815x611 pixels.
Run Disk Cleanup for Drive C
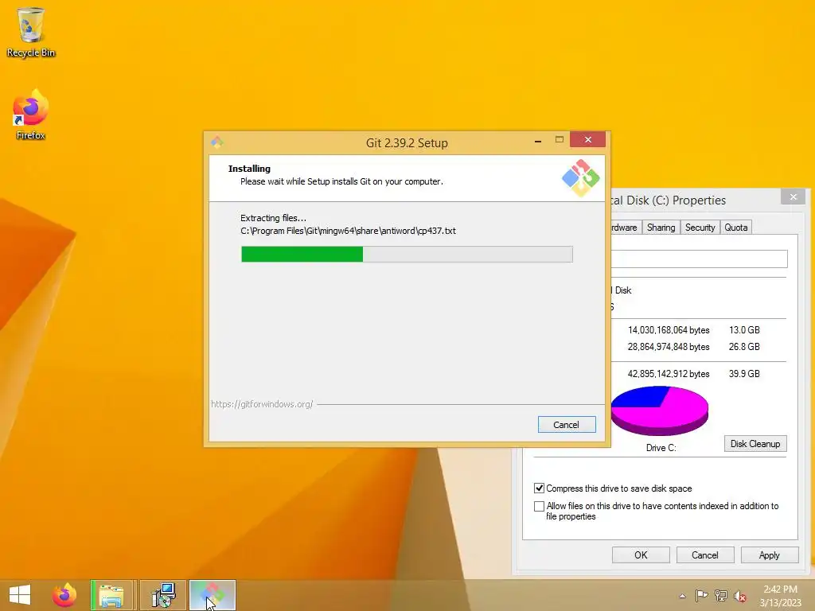coord(755,444)
